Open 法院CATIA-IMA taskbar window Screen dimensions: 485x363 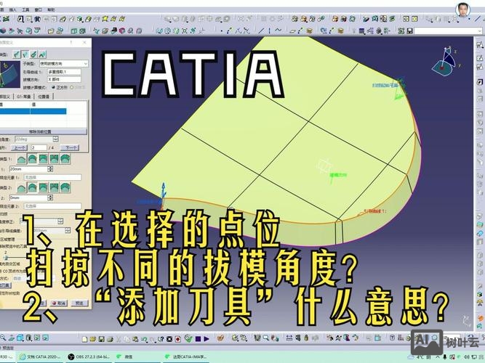(x=185, y=356)
